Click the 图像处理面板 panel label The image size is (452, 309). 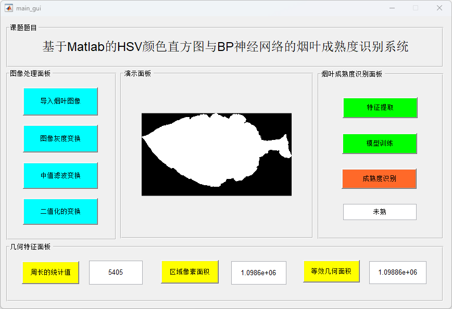point(30,74)
